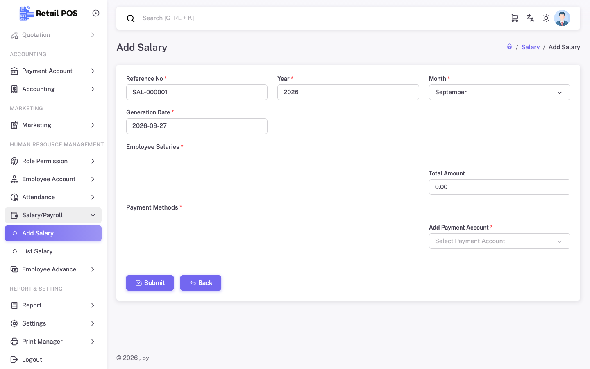Screen dimensions: 590x369
Task: Open the language translate icon
Action: click(531, 18)
